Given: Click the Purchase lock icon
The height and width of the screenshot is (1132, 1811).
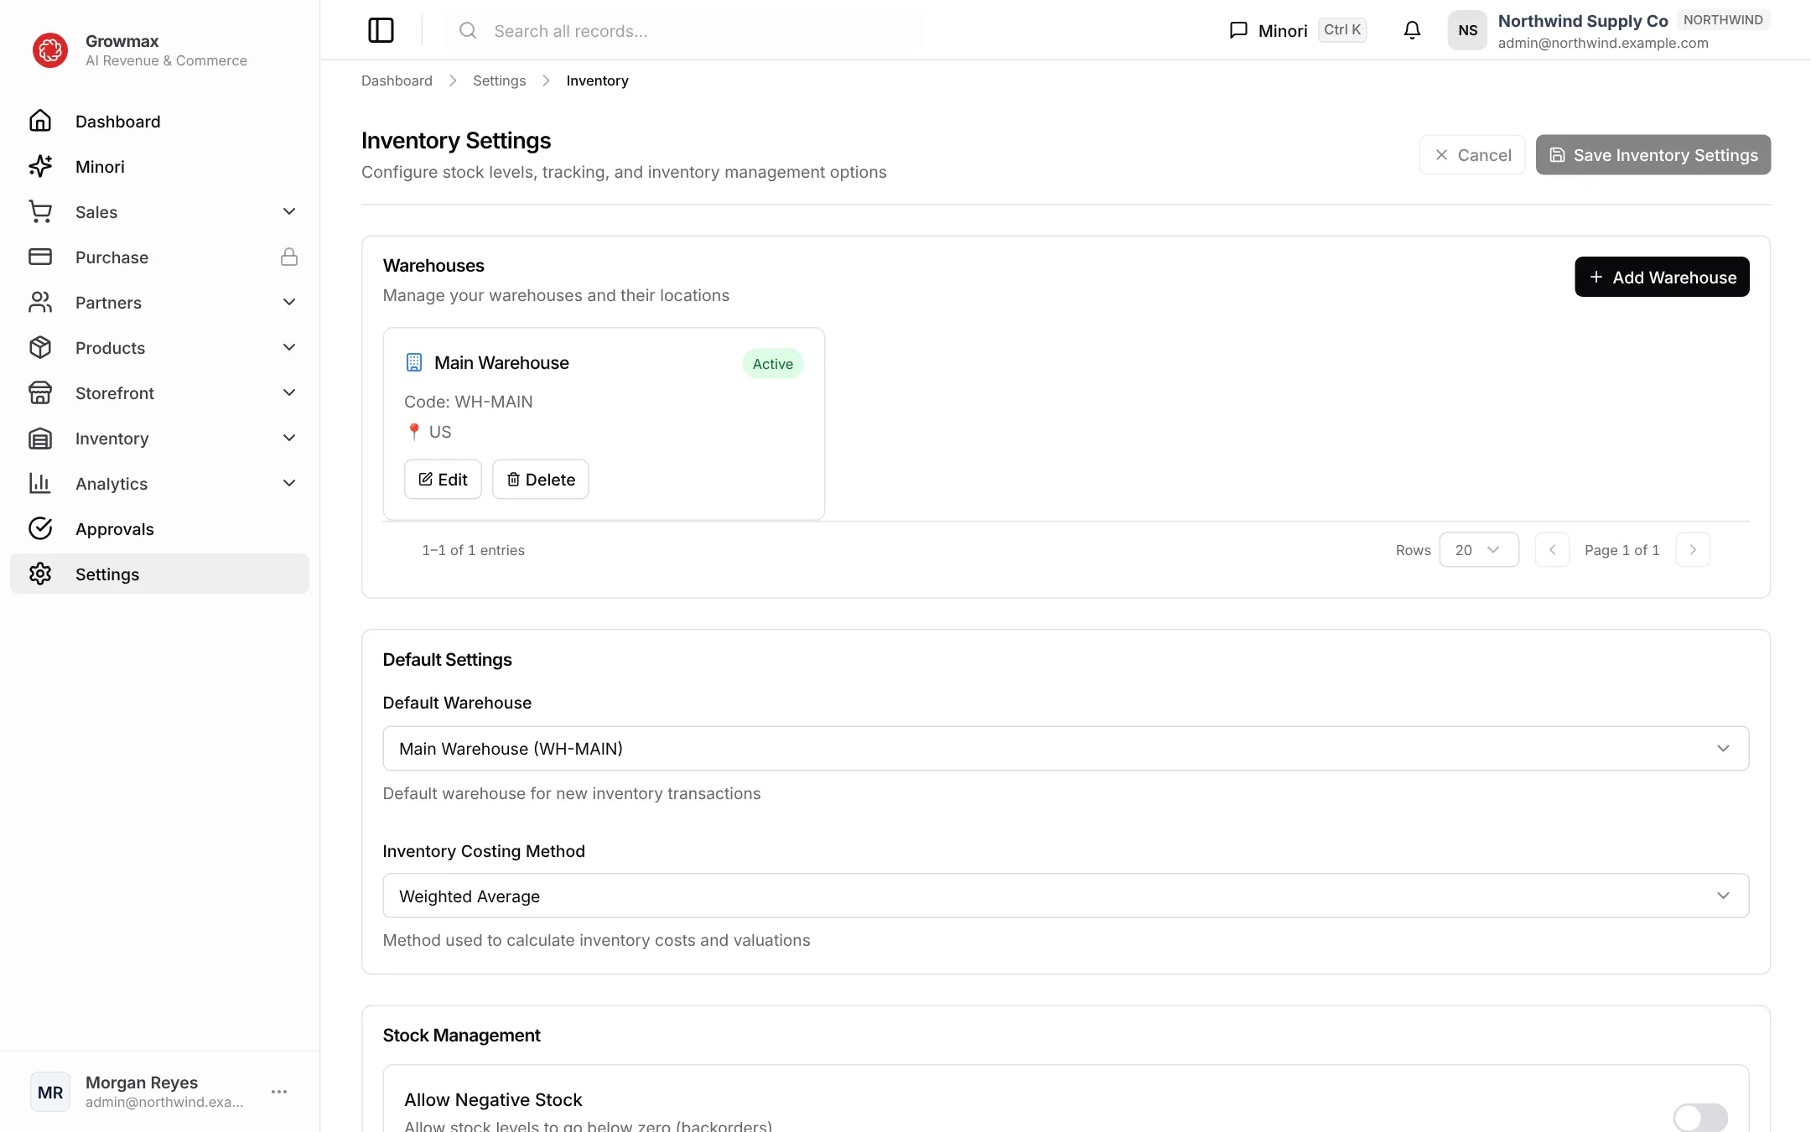Looking at the screenshot, I should pos(289,257).
